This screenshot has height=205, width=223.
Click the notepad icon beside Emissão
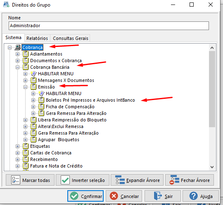pos(33,87)
